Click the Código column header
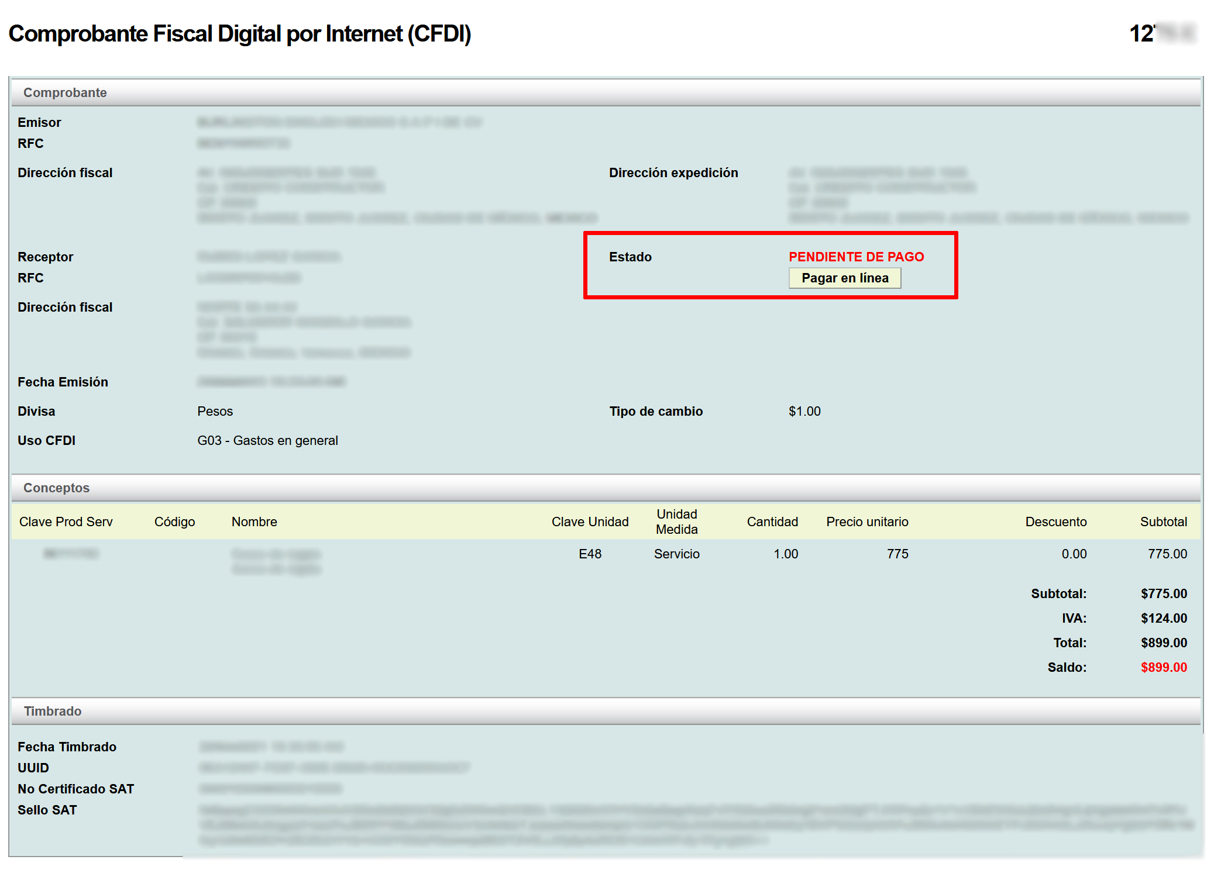Image resolution: width=1214 pixels, height=870 pixels. [174, 522]
